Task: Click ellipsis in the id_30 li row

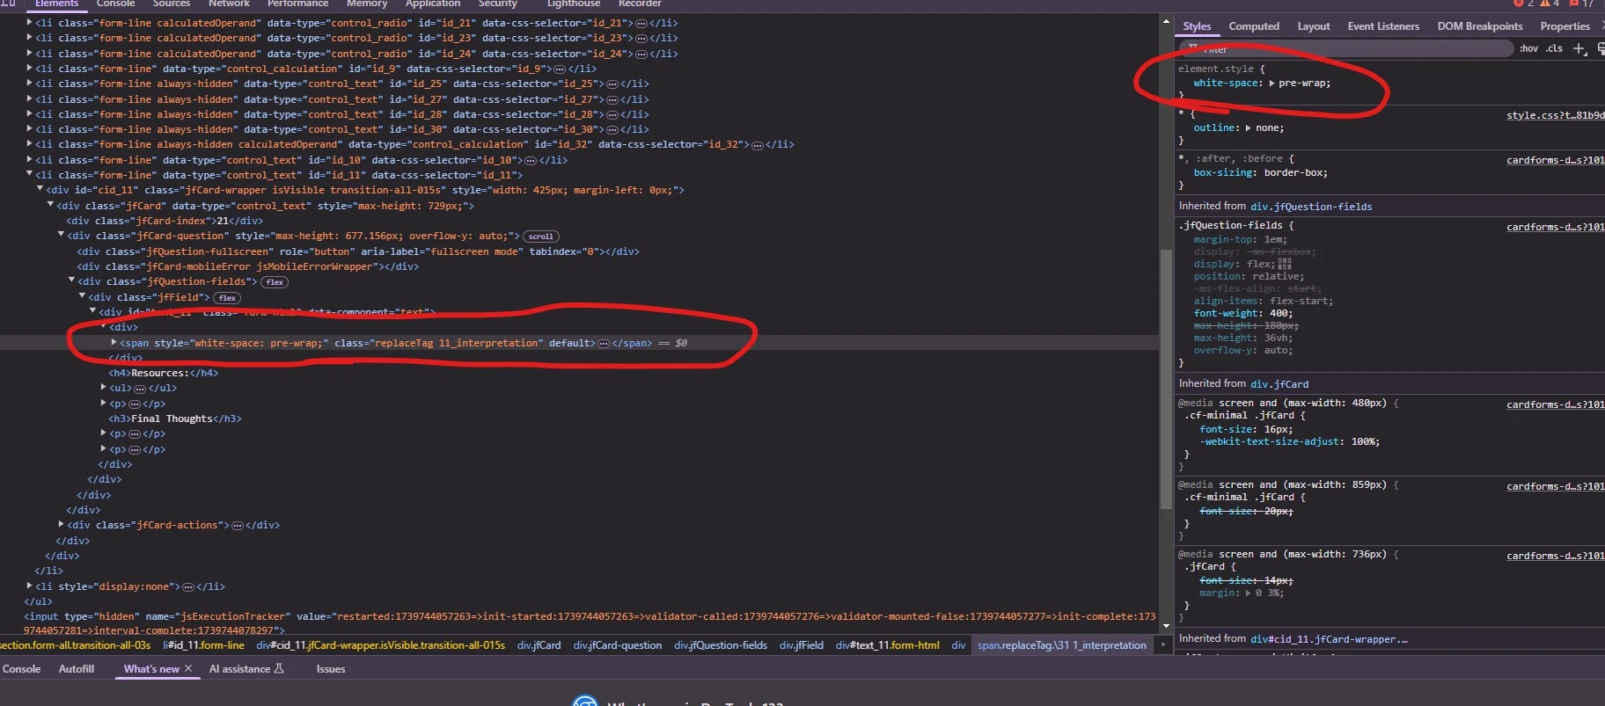Action: (x=612, y=129)
